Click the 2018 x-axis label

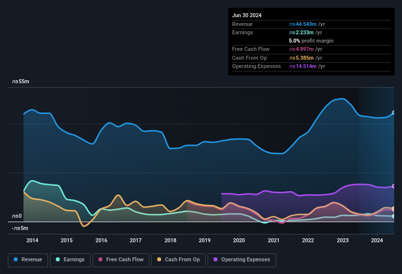pos(170,240)
